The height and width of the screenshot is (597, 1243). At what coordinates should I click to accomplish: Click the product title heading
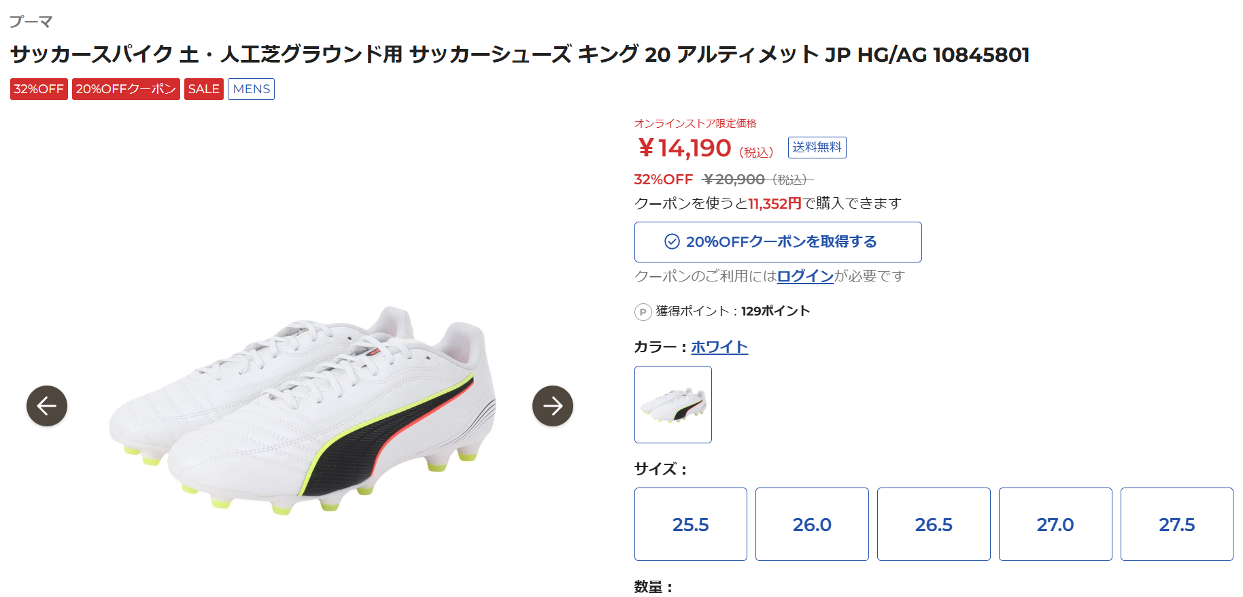(x=520, y=54)
